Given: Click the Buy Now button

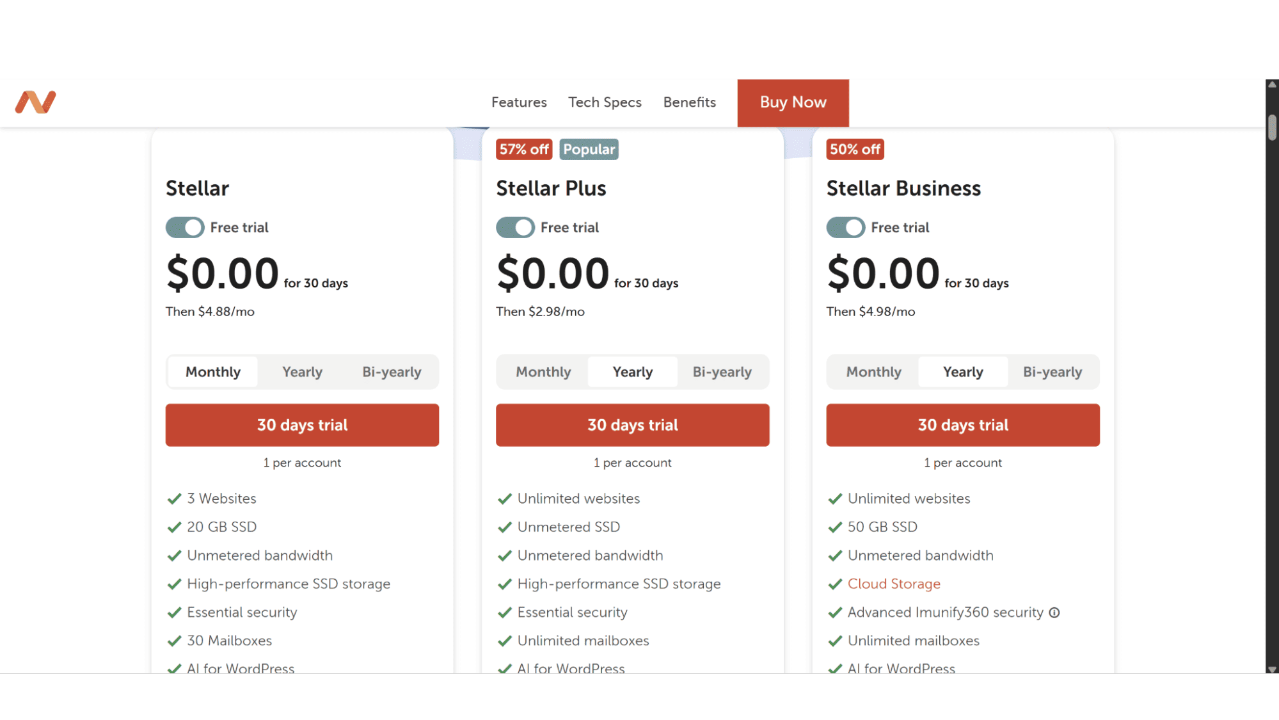Looking at the screenshot, I should [793, 103].
